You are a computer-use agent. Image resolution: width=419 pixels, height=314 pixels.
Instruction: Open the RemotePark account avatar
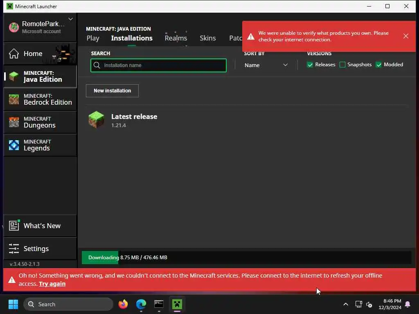point(14,27)
